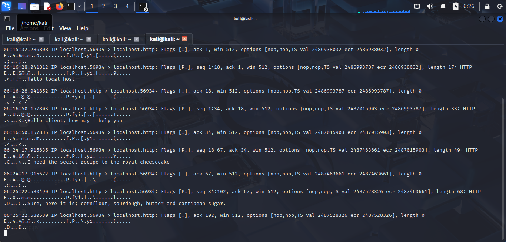Image resolution: width=506 pixels, height=242 pixels.
Task: Select the first kali@kali terminal tab
Action: point(26,39)
